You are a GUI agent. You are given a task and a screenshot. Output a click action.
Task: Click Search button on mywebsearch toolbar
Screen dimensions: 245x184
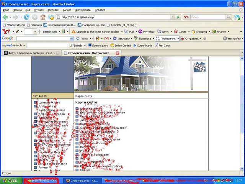pos(76,46)
